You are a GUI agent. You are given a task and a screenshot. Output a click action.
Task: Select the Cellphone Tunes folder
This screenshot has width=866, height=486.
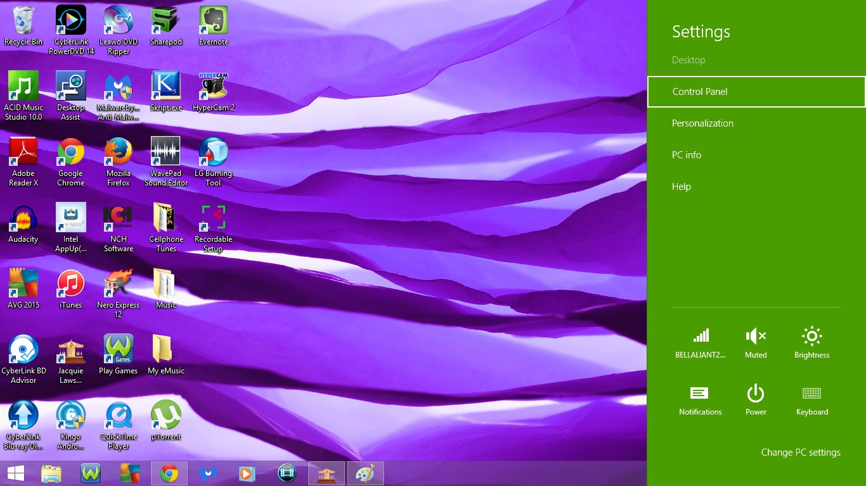(x=166, y=227)
